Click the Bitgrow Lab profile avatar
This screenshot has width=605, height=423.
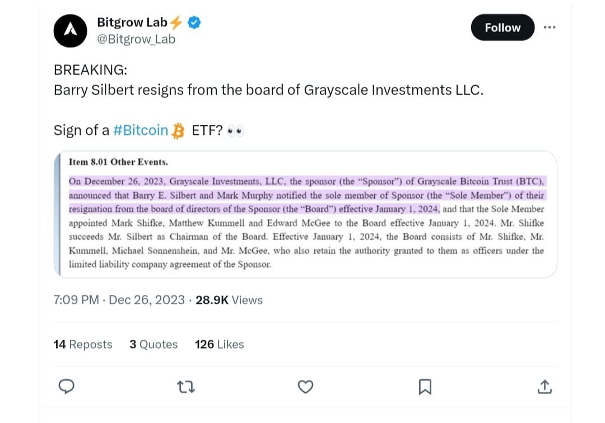click(x=71, y=30)
